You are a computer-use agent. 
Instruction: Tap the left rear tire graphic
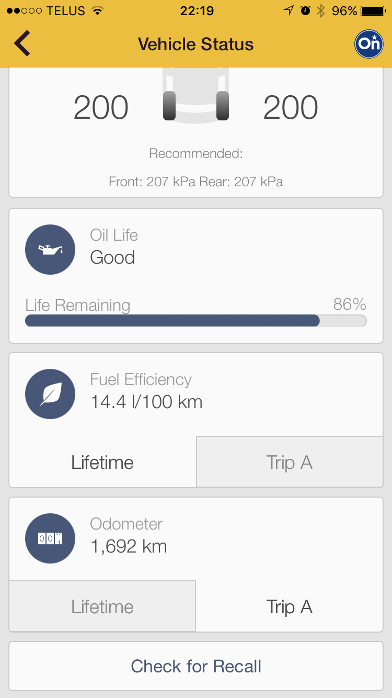(x=169, y=106)
